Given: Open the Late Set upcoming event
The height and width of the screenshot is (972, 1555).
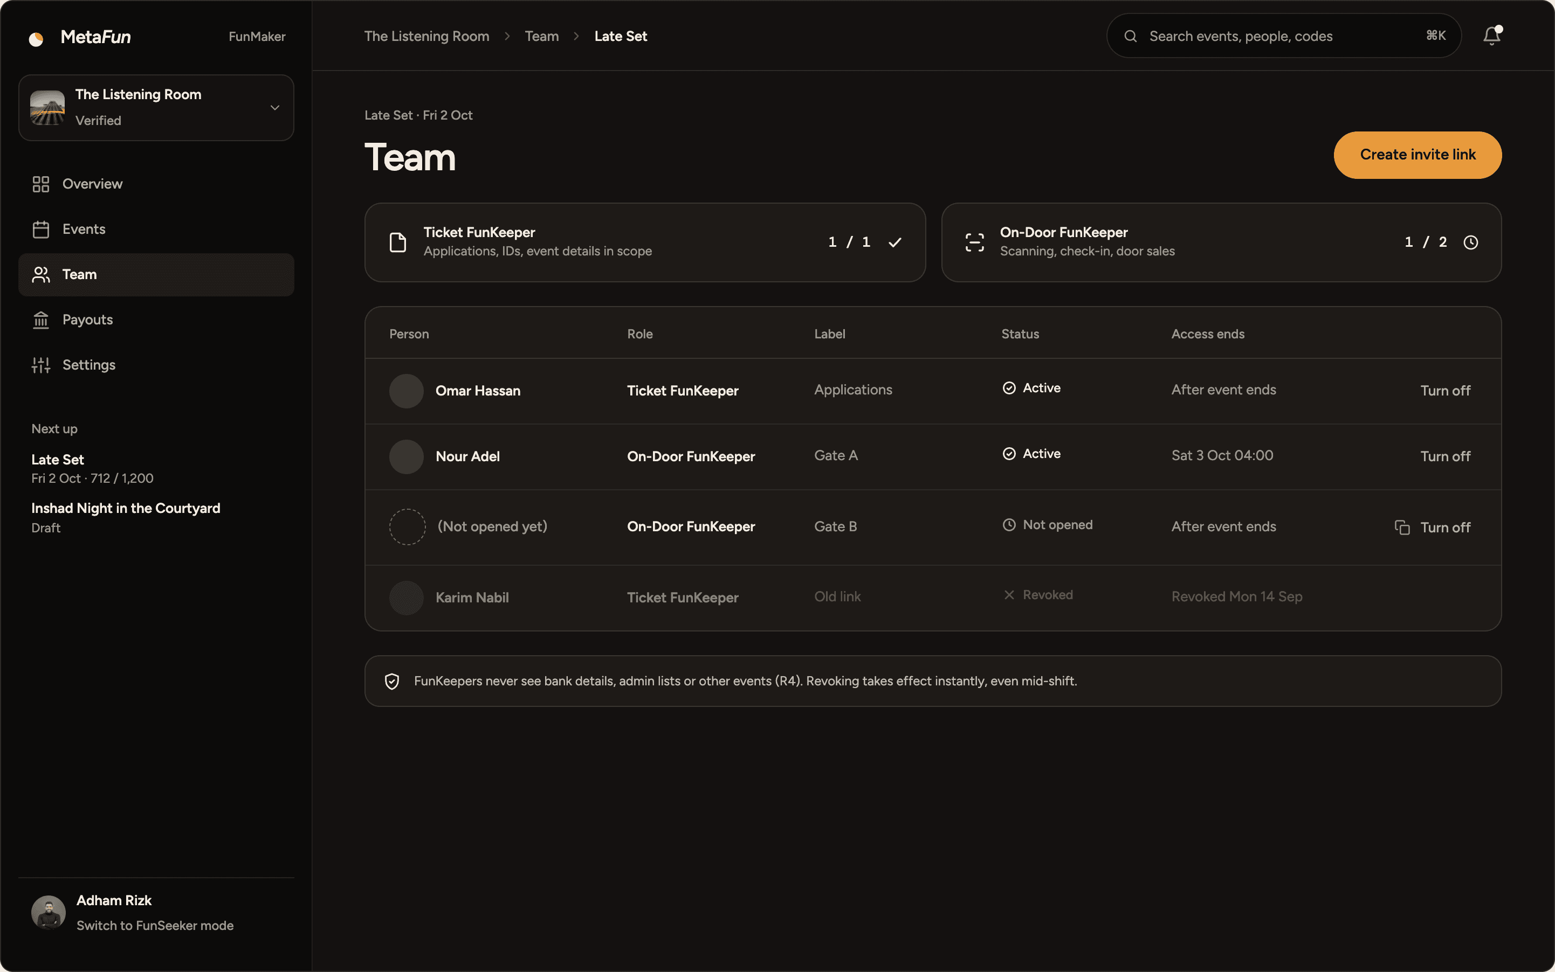Looking at the screenshot, I should pyautogui.click(x=92, y=469).
